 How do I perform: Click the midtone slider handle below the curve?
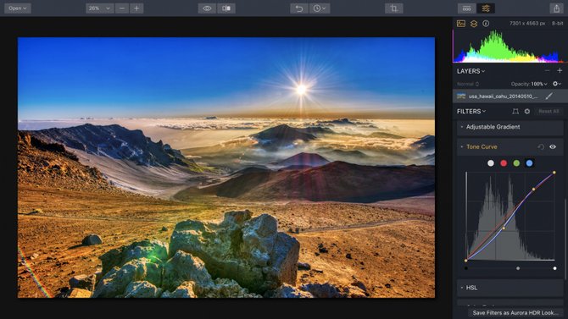coord(518,268)
